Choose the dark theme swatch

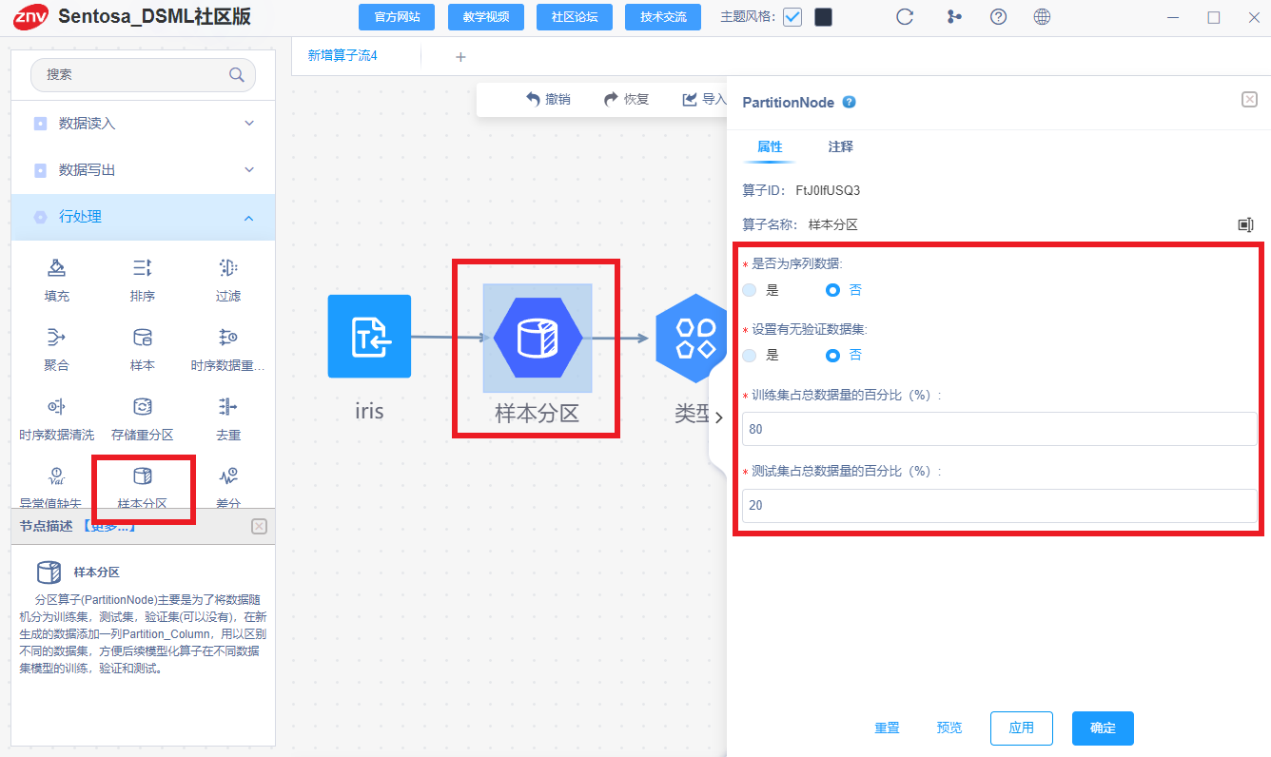[824, 17]
